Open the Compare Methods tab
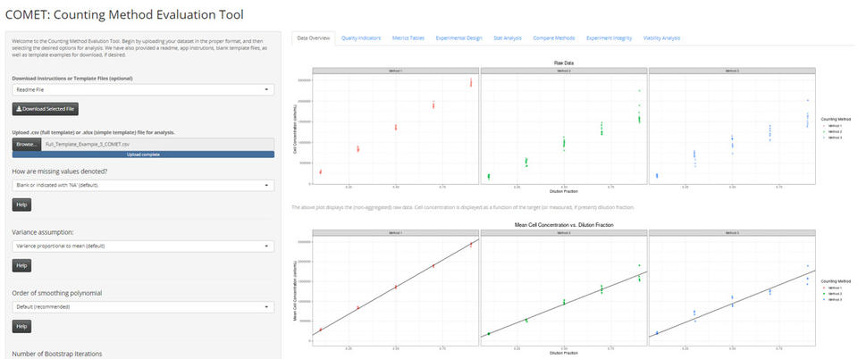 553,38
